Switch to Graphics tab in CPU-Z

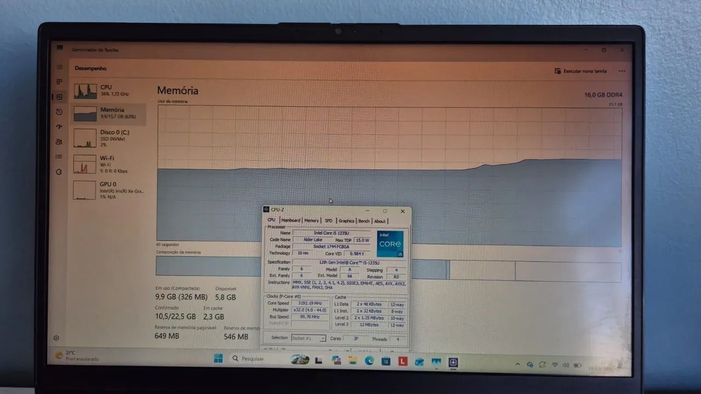tap(346, 221)
